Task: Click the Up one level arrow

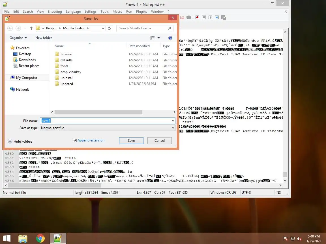Action: [x=31, y=28]
